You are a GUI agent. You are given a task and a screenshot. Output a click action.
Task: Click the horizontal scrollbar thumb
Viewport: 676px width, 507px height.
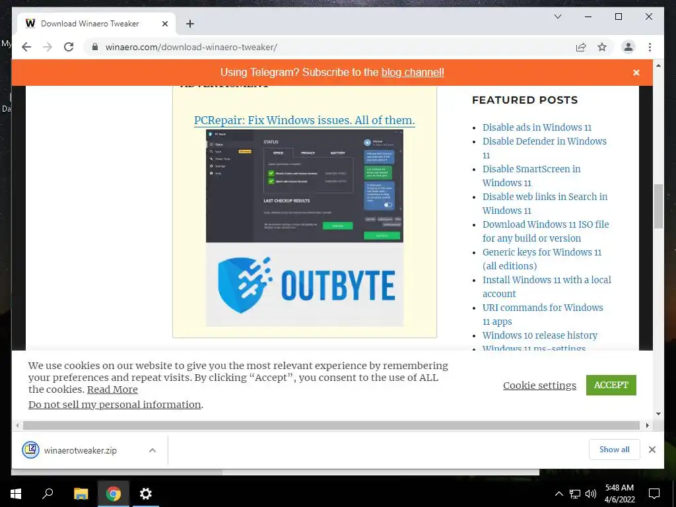tap(331, 426)
